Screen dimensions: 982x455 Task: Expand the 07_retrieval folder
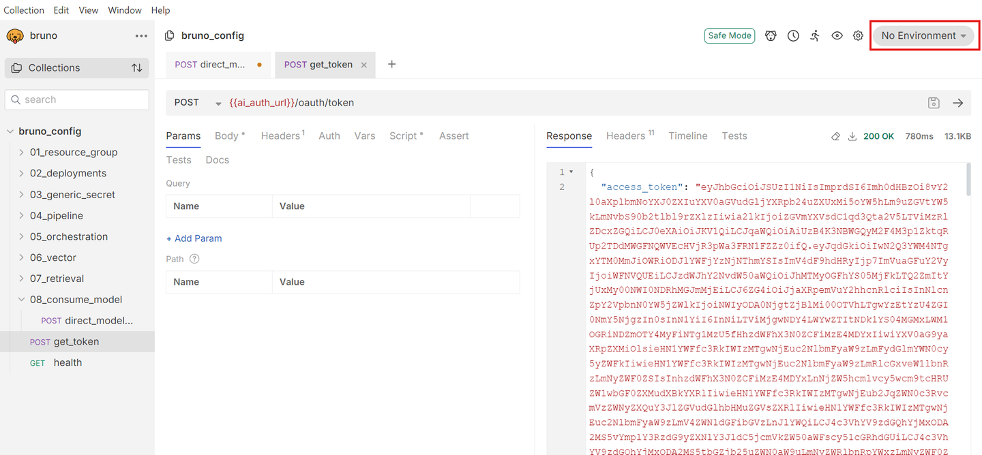coord(21,279)
